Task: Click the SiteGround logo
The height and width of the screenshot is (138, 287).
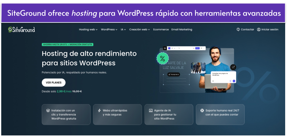Action: tap(21, 29)
